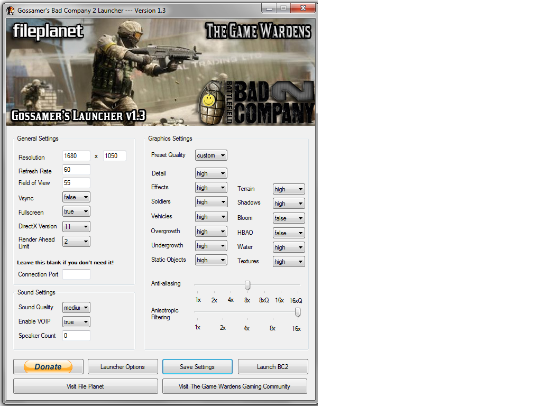This screenshot has height=406, width=533.
Task: Launch BC2 game
Action: coord(273,366)
